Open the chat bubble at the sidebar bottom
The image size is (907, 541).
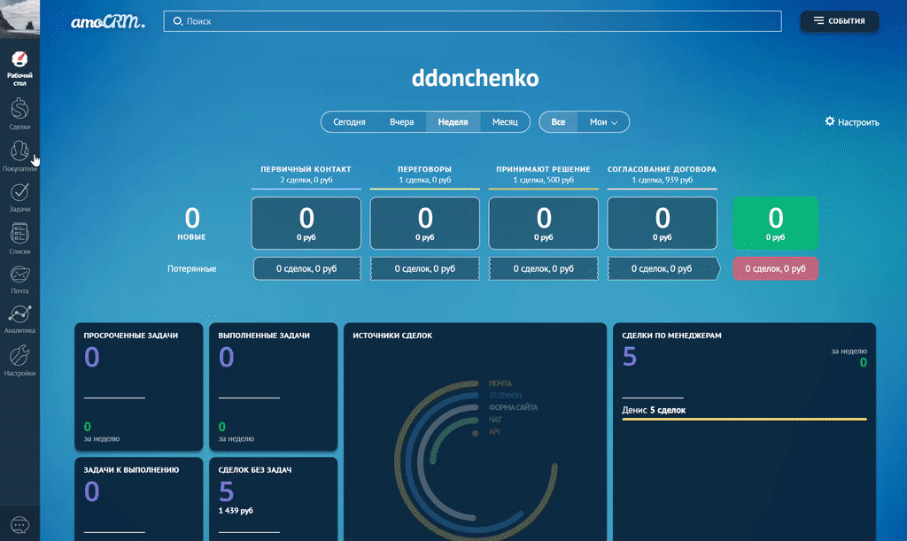coord(19,524)
